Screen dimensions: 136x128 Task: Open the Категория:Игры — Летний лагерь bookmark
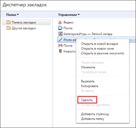(x=88, y=34)
